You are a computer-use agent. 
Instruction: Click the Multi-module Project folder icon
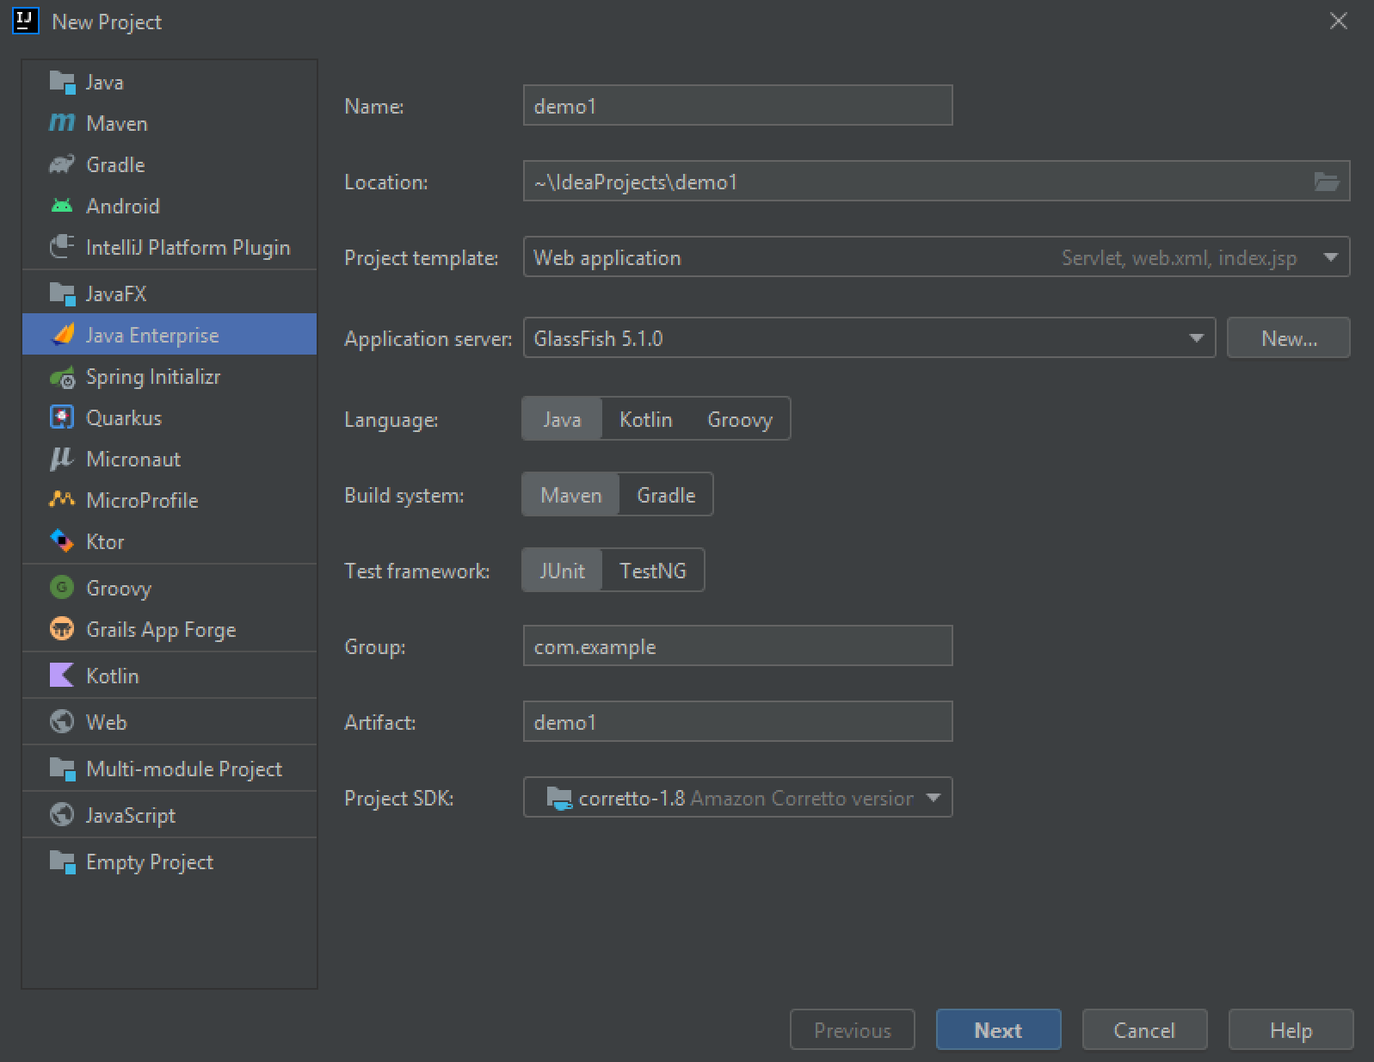pos(62,769)
